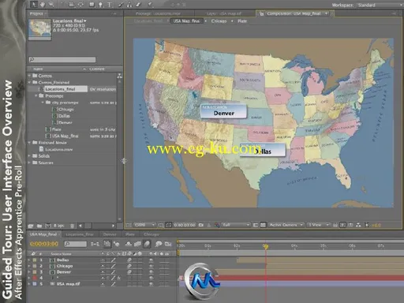404x303 pixels.
Task: Switch to Locations_final timeline tab
Action: tap(80, 234)
